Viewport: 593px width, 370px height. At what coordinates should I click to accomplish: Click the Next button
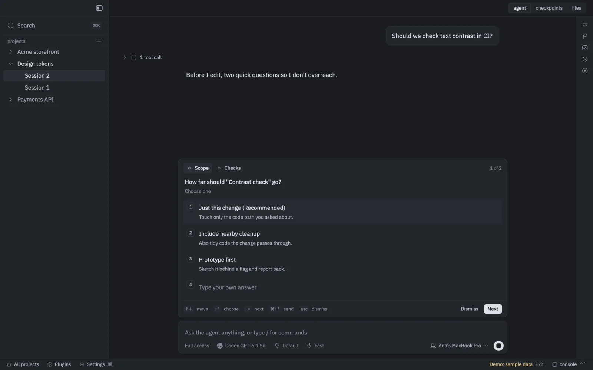493,309
